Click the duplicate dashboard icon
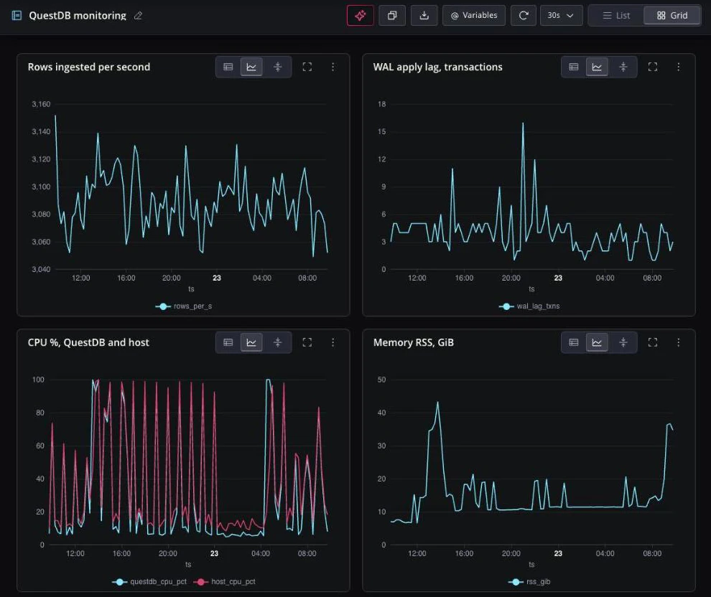Image resolution: width=711 pixels, height=597 pixels. coord(392,15)
